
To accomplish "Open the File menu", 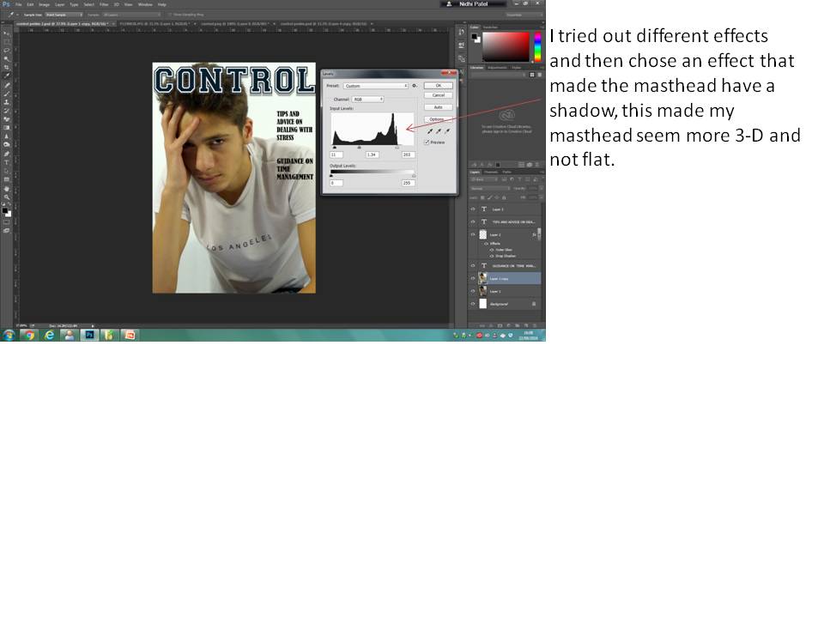I will point(18,4).
